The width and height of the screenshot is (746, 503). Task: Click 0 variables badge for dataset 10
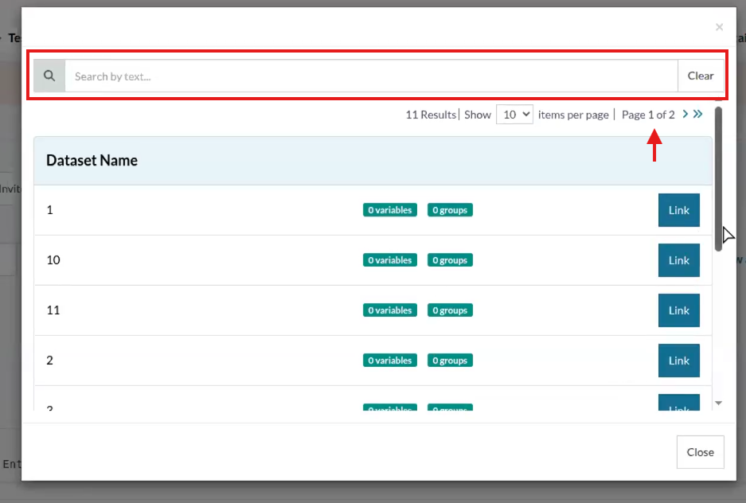coord(390,260)
